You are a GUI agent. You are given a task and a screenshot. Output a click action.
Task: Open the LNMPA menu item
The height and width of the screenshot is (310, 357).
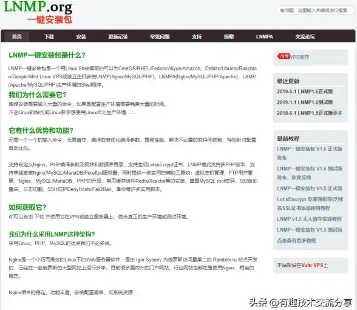click(x=264, y=36)
